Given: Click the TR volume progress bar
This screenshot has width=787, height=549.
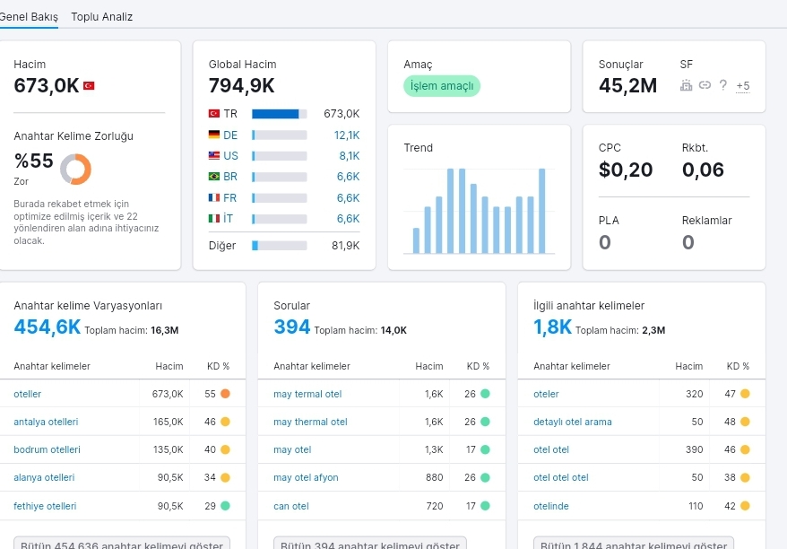Looking at the screenshot, I should click(x=279, y=114).
